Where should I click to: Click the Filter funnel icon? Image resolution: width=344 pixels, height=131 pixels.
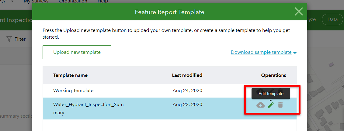9,39
